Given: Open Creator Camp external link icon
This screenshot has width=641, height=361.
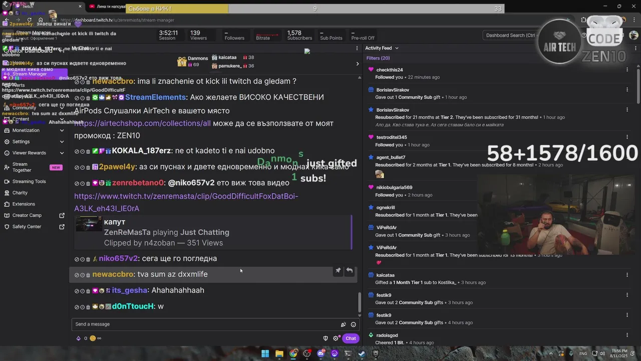Looking at the screenshot, I should pos(62,216).
